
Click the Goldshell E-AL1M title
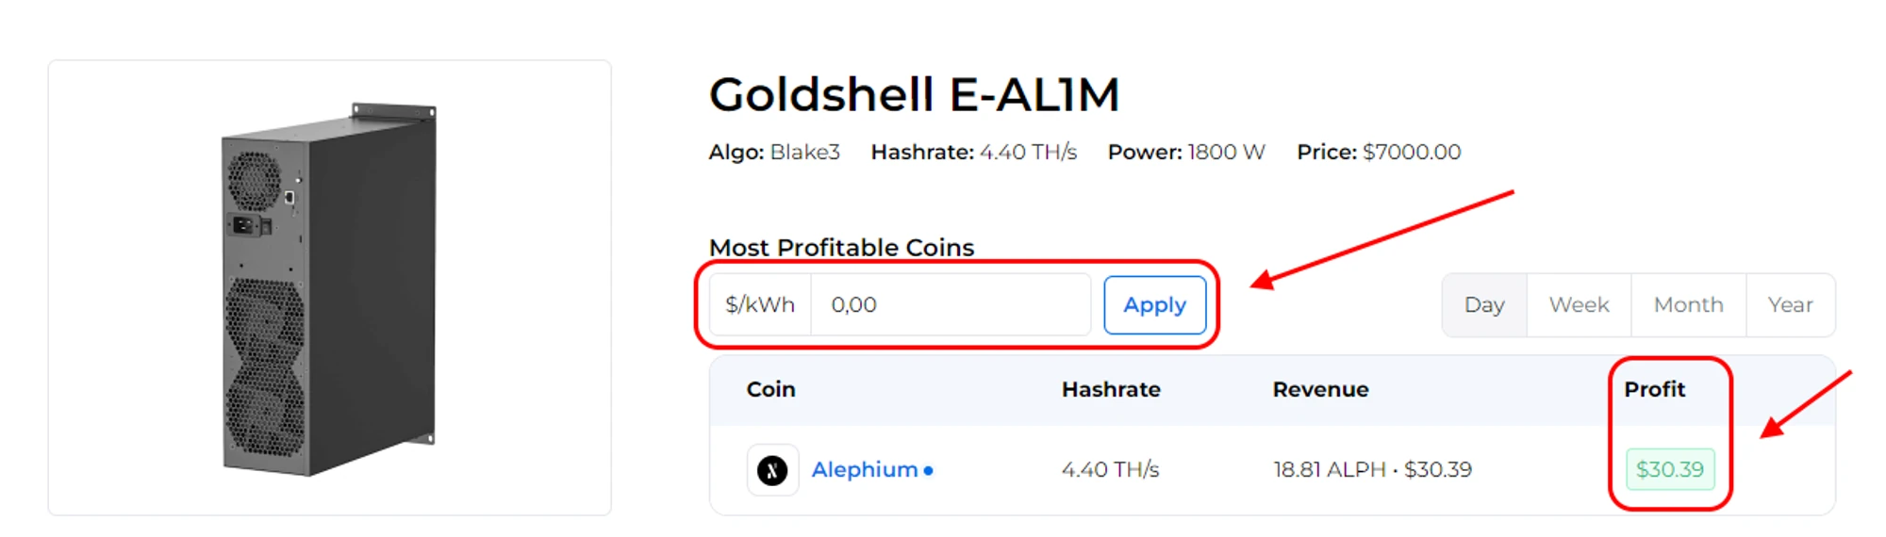click(x=914, y=95)
